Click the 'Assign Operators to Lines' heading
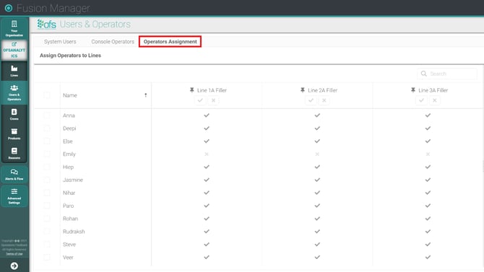Screen dimensions: 484x272 70,56
